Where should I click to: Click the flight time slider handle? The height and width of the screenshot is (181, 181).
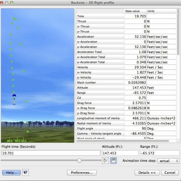(79, 161)
